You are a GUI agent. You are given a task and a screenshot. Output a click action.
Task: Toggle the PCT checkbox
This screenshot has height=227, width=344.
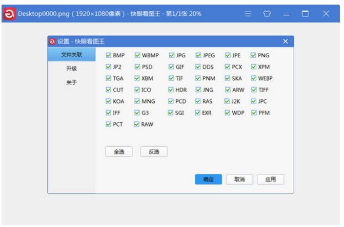click(108, 124)
